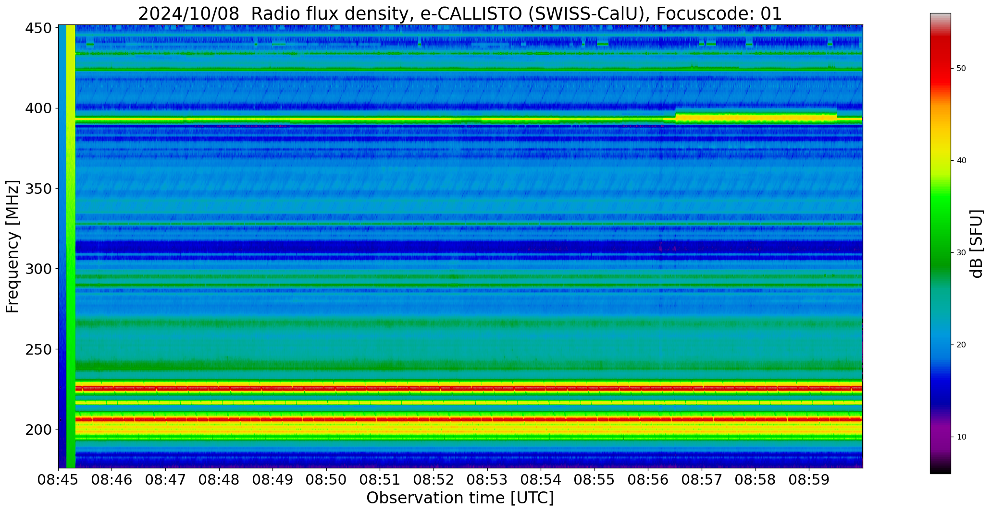Viewport: 991px width, 512px height.
Task: Click the 08:47 time tick label
Action: [x=166, y=480]
